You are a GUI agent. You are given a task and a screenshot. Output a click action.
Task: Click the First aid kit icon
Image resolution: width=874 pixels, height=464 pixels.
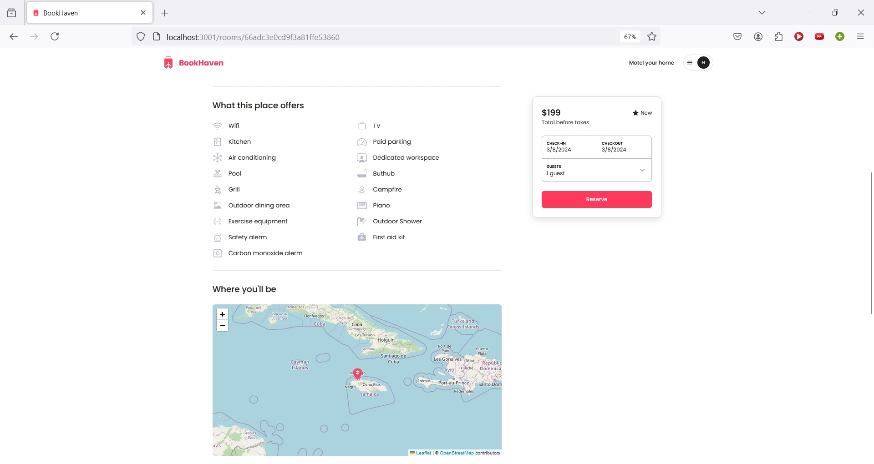[x=362, y=237]
